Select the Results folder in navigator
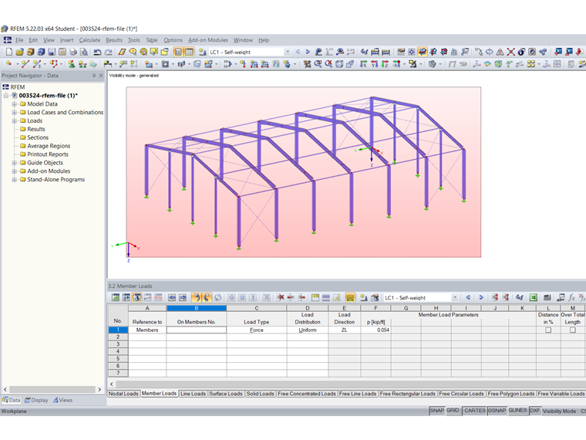This screenshot has width=586, height=440. pyautogui.click(x=36, y=129)
